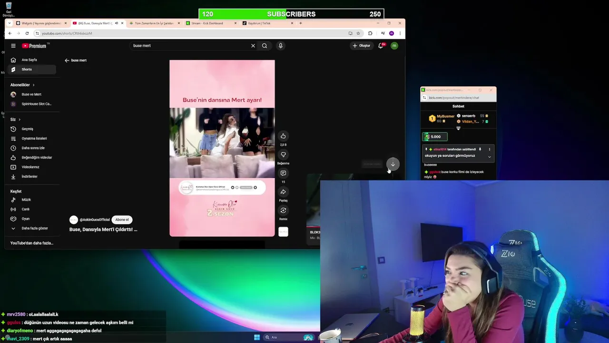Open the browser extensions puzzle icon

(x=370, y=33)
